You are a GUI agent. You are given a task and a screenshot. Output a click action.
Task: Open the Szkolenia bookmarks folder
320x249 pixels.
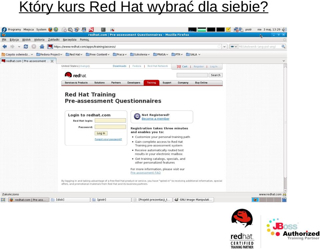140,55
